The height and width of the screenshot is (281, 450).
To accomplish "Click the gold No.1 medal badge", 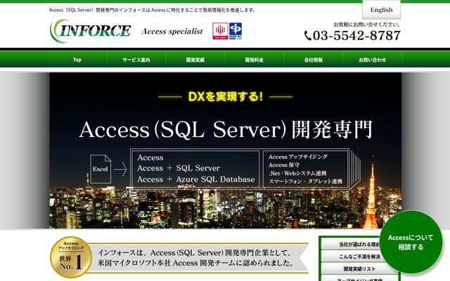I will 71,257.
